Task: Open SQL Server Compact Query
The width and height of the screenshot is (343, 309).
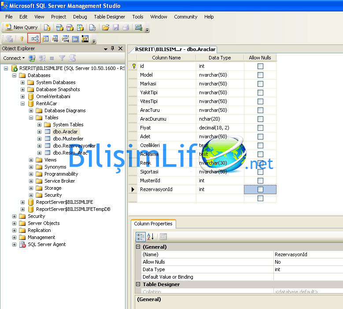Action: point(92,28)
